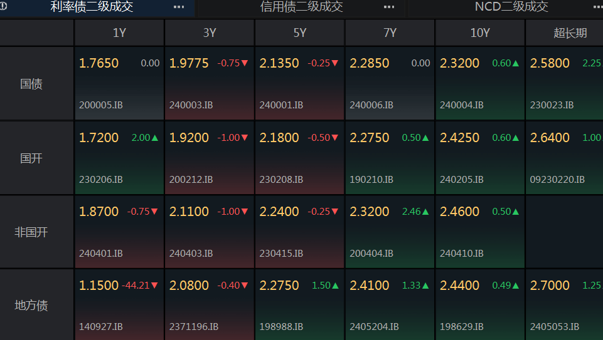Image resolution: width=603 pixels, height=340 pixels.
Task: Click bond code 240403.IB
Action: [x=191, y=253]
